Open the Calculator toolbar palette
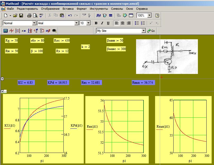 [x=5, y=31]
